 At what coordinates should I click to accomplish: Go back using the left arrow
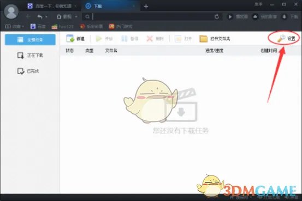[28, 16]
